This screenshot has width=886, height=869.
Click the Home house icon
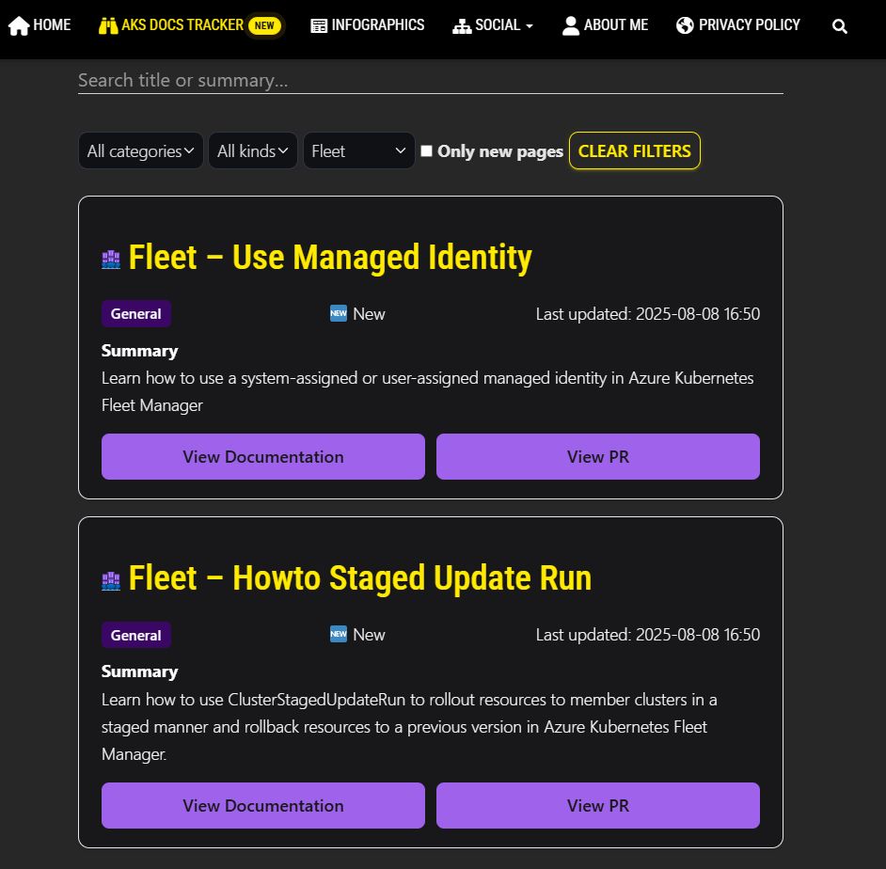tap(19, 26)
